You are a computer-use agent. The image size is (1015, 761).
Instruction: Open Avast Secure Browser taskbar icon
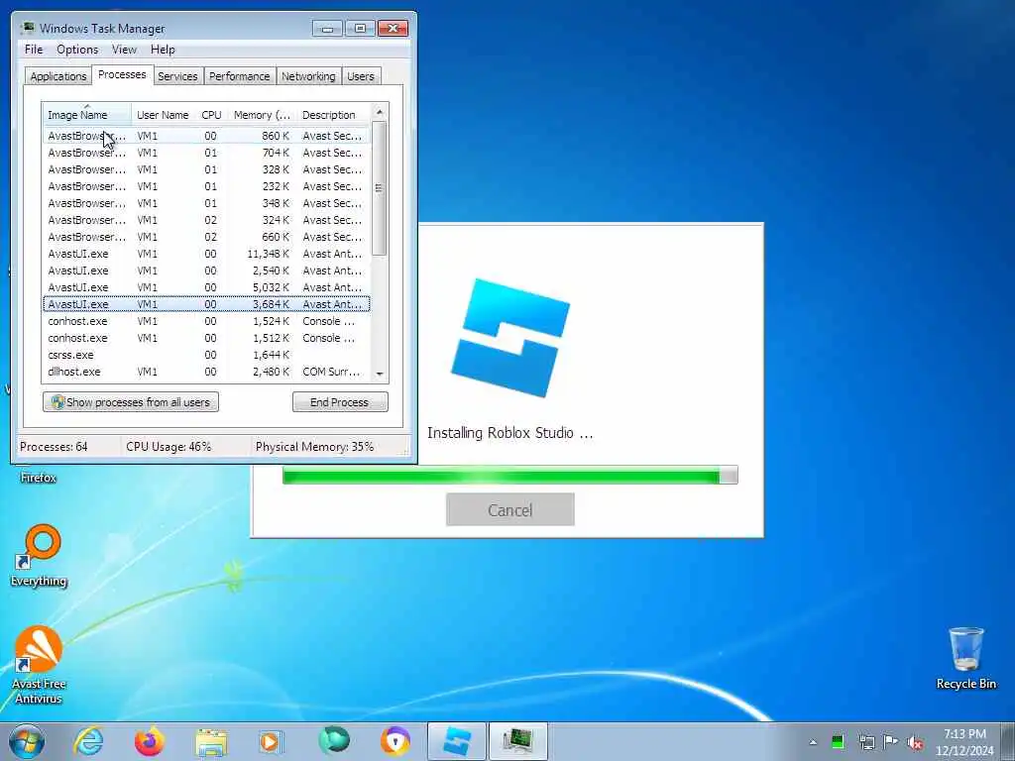[x=395, y=741]
